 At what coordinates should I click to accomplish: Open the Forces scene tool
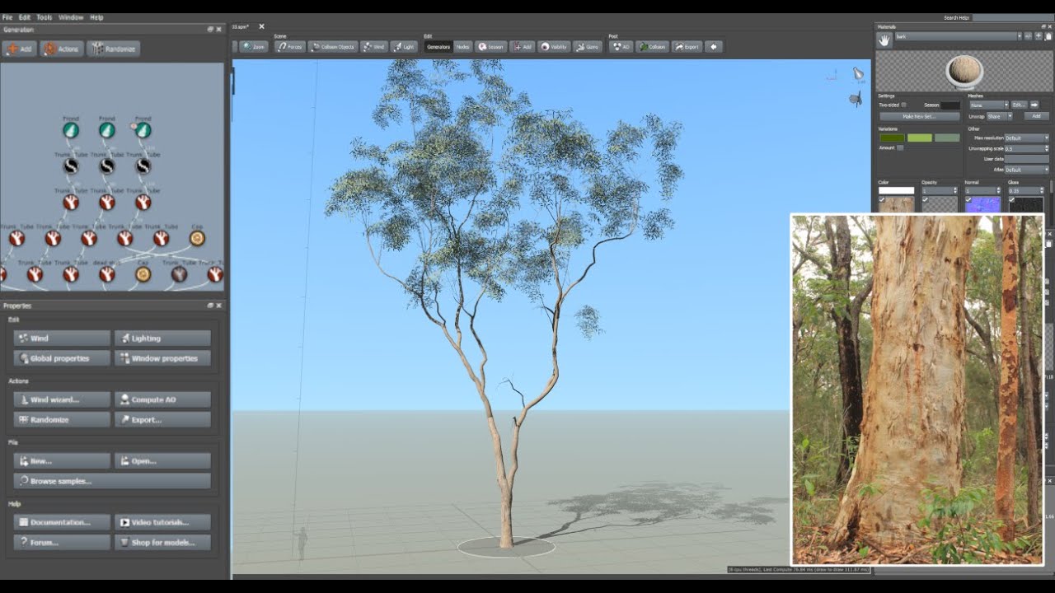click(290, 47)
